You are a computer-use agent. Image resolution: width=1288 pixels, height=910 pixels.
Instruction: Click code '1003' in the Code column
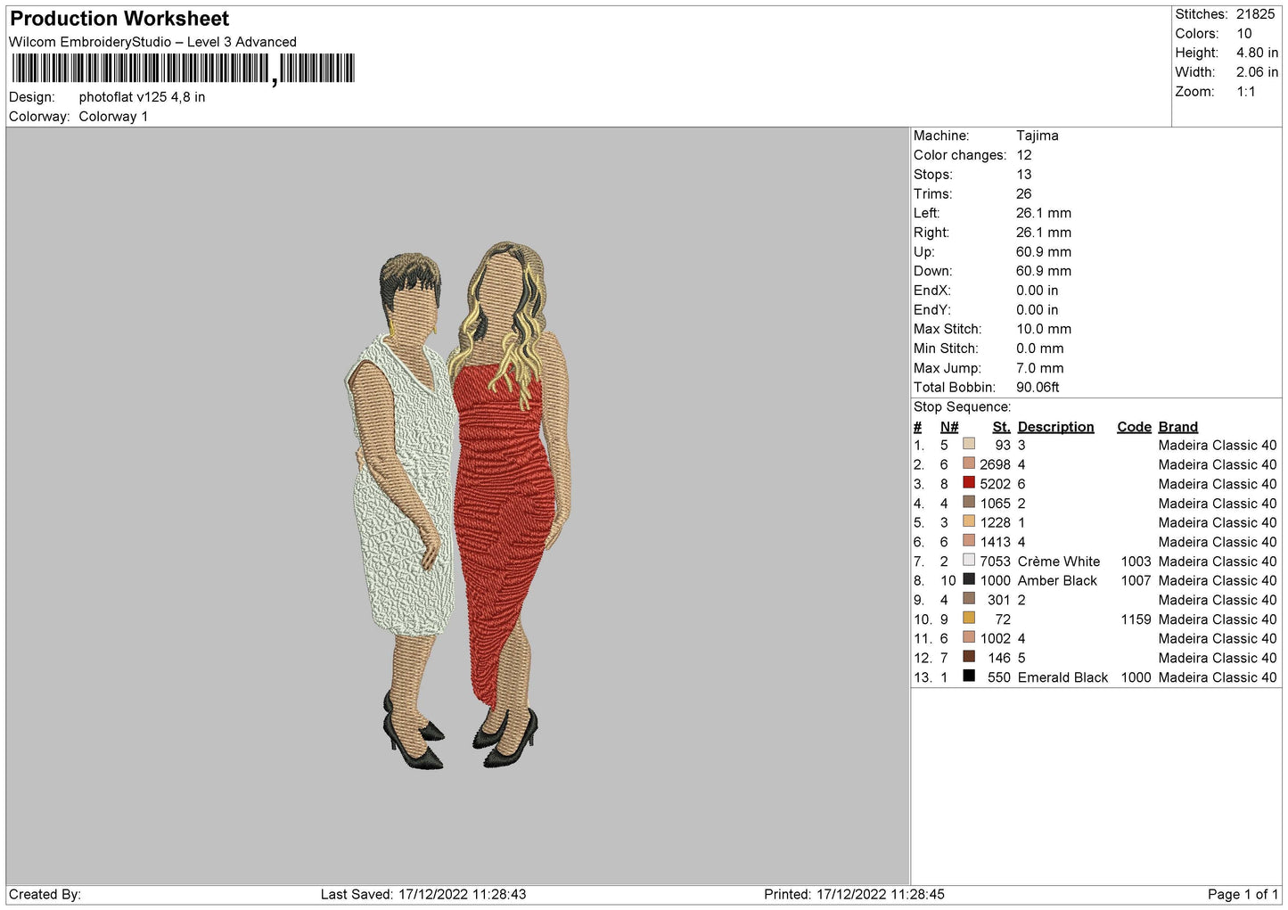point(1136,562)
